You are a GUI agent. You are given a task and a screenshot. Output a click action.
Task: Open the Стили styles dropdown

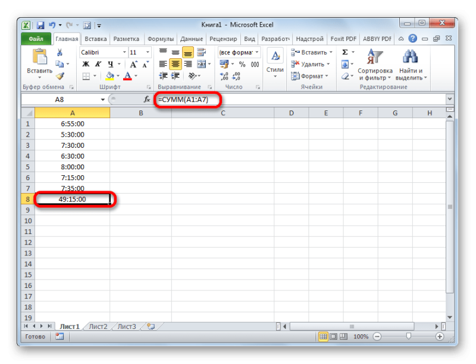(275, 64)
